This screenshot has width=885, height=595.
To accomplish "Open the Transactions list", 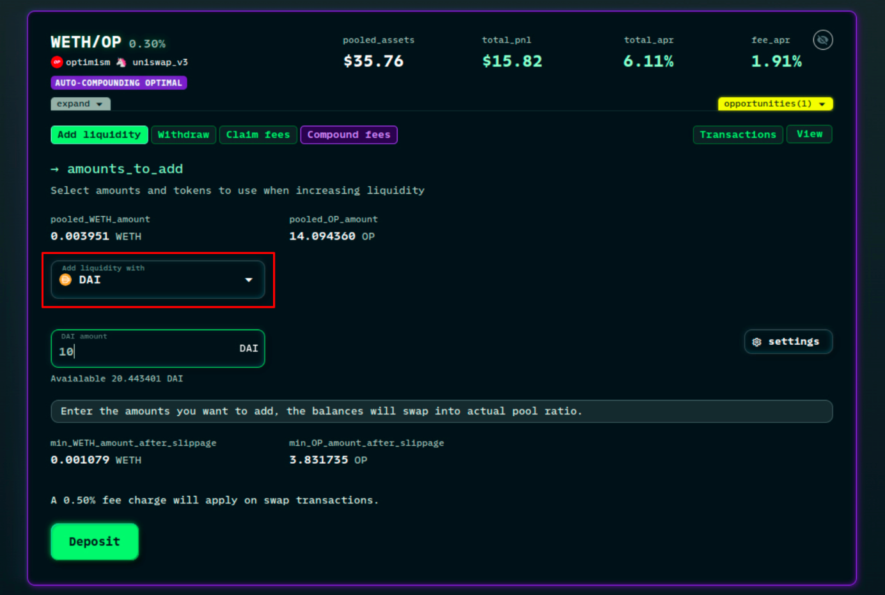I will (x=737, y=135).
